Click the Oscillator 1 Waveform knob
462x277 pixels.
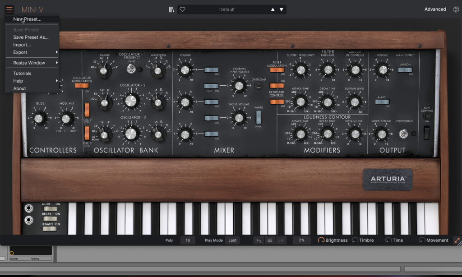click(x=157, y=71)
